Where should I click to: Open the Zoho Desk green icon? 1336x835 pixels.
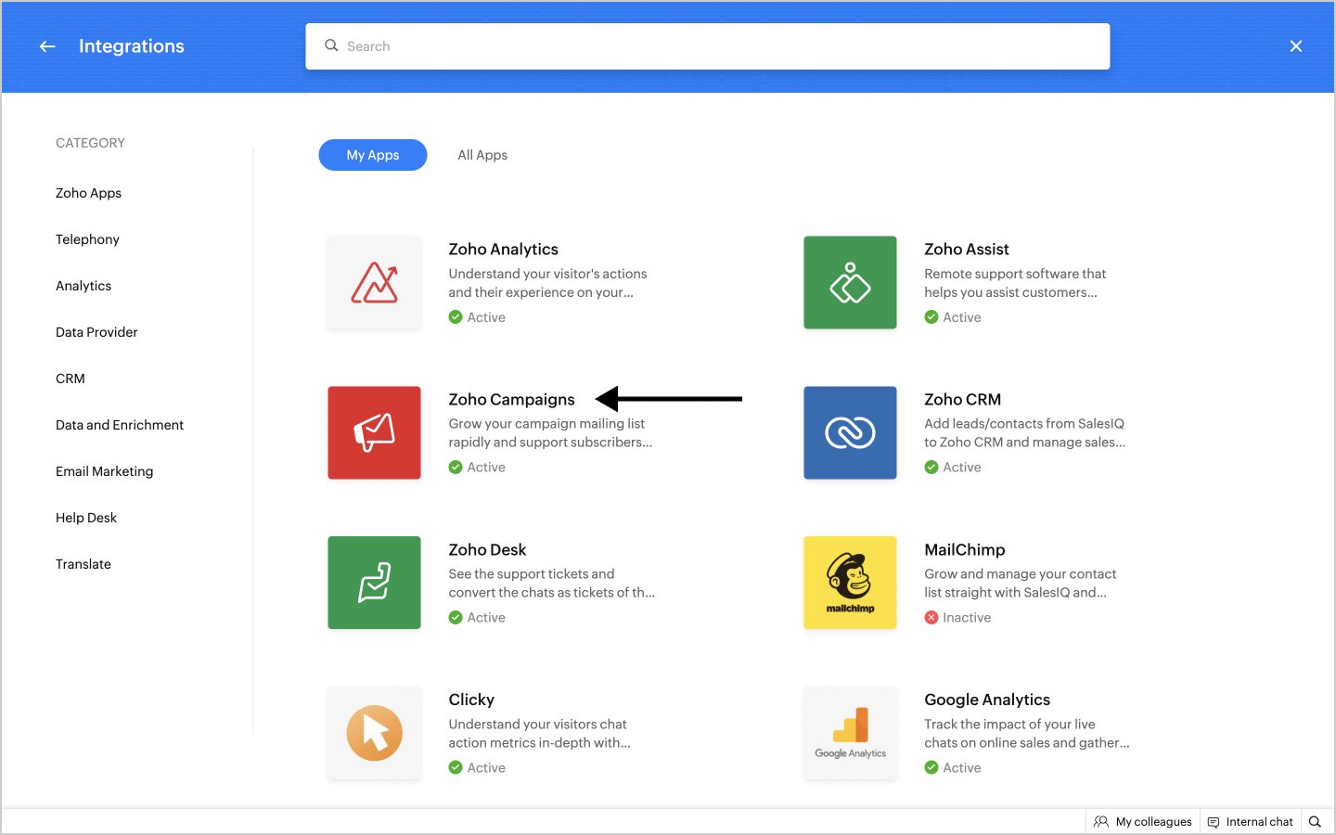[x=375, y=583]
